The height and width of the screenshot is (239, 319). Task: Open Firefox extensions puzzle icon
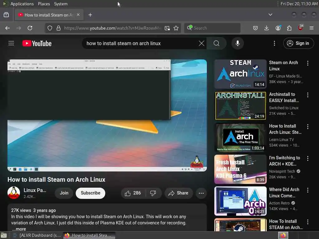tap(289, 28)
